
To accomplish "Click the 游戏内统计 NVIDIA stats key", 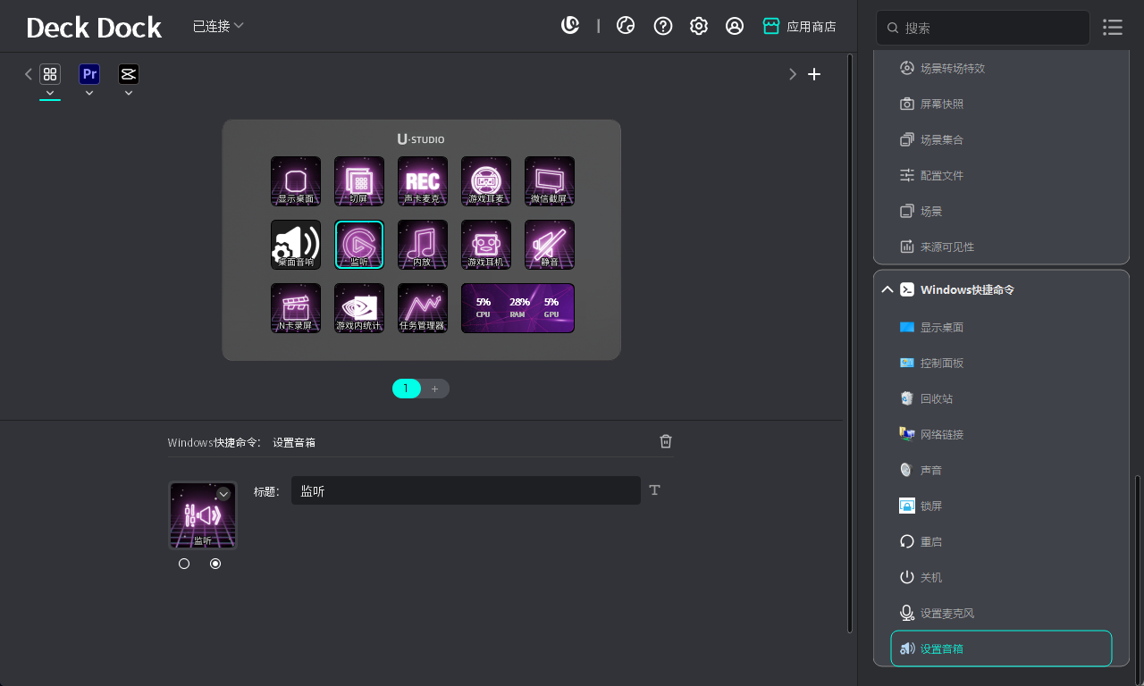I will coord(358,307).
